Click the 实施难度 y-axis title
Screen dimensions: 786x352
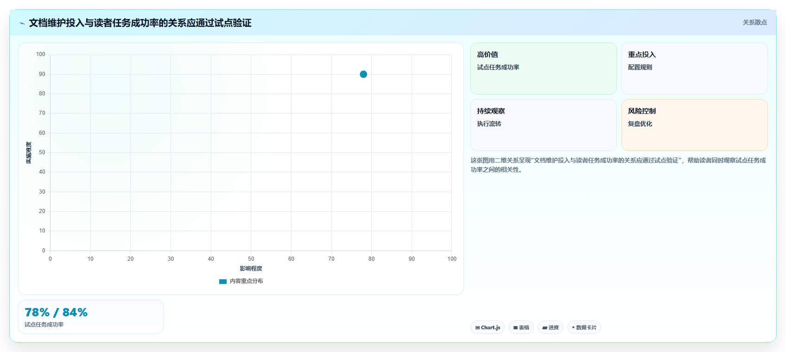(x=29, y=153)
